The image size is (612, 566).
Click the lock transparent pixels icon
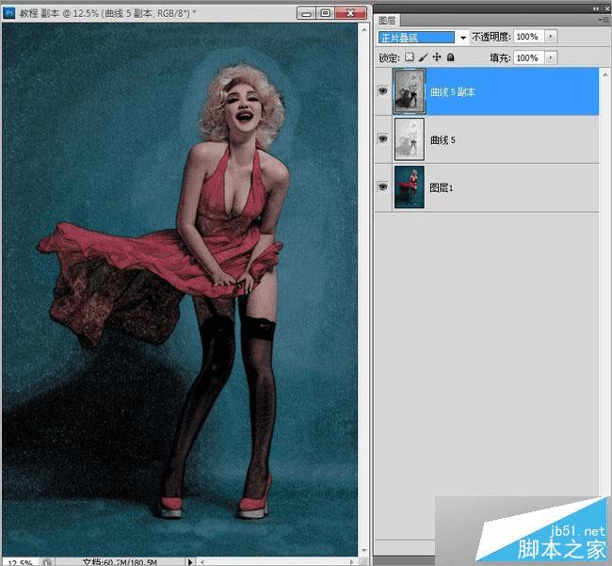point(409,57)
